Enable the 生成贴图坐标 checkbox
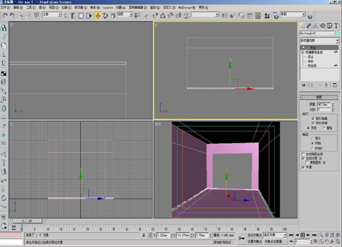Image resolution: width=342 pixels, height=247 pixels. pos(303,154)
